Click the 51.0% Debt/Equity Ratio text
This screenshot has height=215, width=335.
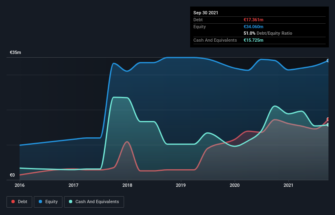pos(268,33)
